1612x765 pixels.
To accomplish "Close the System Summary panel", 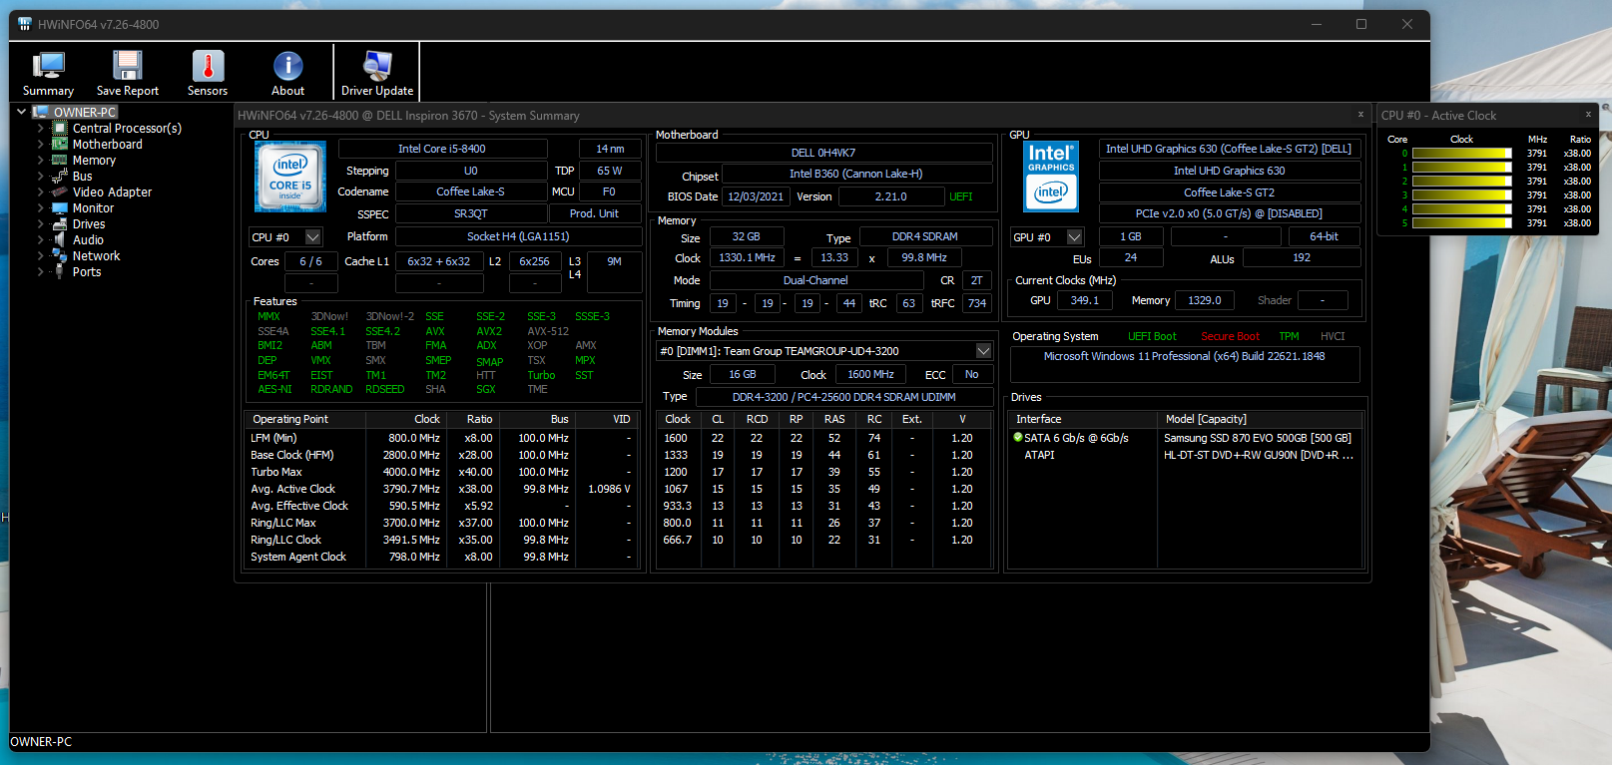I will coord(1360,115).
